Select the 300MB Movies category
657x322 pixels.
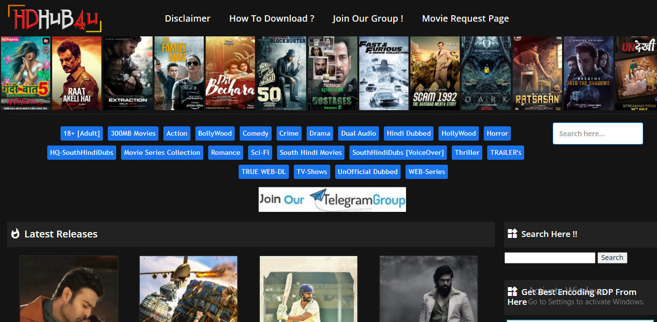tap(133, 133)
